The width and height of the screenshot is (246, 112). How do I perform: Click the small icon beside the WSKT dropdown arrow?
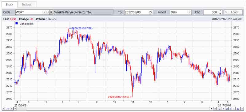tap(48, 12)
